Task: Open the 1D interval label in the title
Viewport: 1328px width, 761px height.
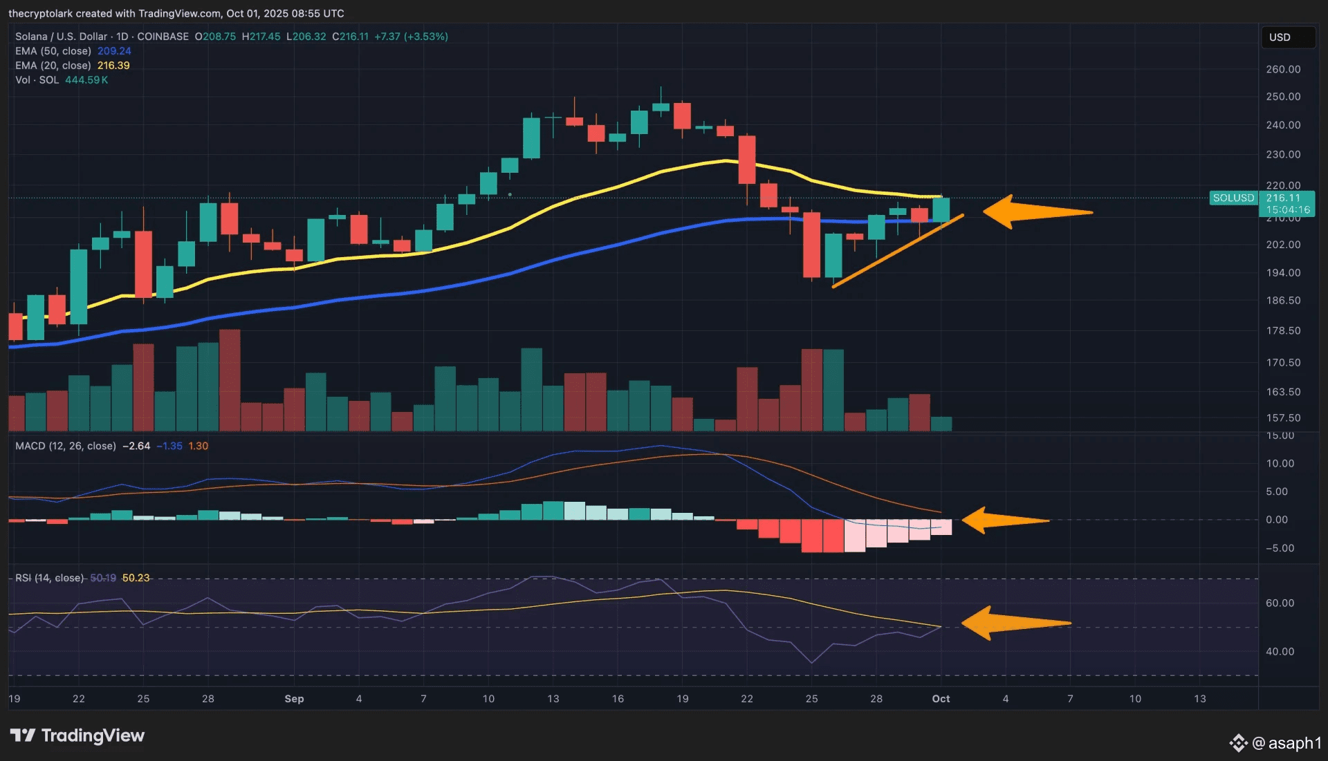Action: [122, 37]
